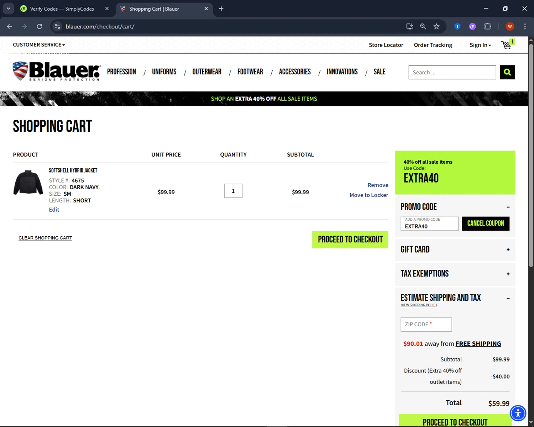Screen dimensions: 534x427
Task: Edit the Softshell Hybrid Jacket item
Action: coord(54,210)
